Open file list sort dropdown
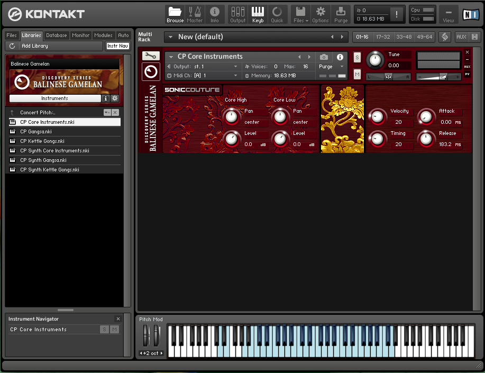This screenshot has width=485, height=373. [x=107, y=112]
